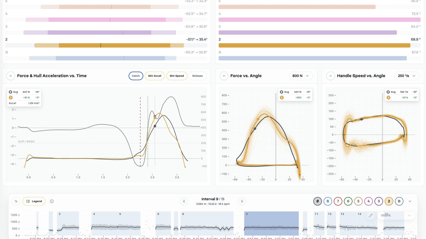Open the 250 °/s scale dropdown

pos(408,76)
